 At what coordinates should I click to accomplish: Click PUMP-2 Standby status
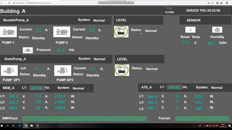tap(92, 38)
